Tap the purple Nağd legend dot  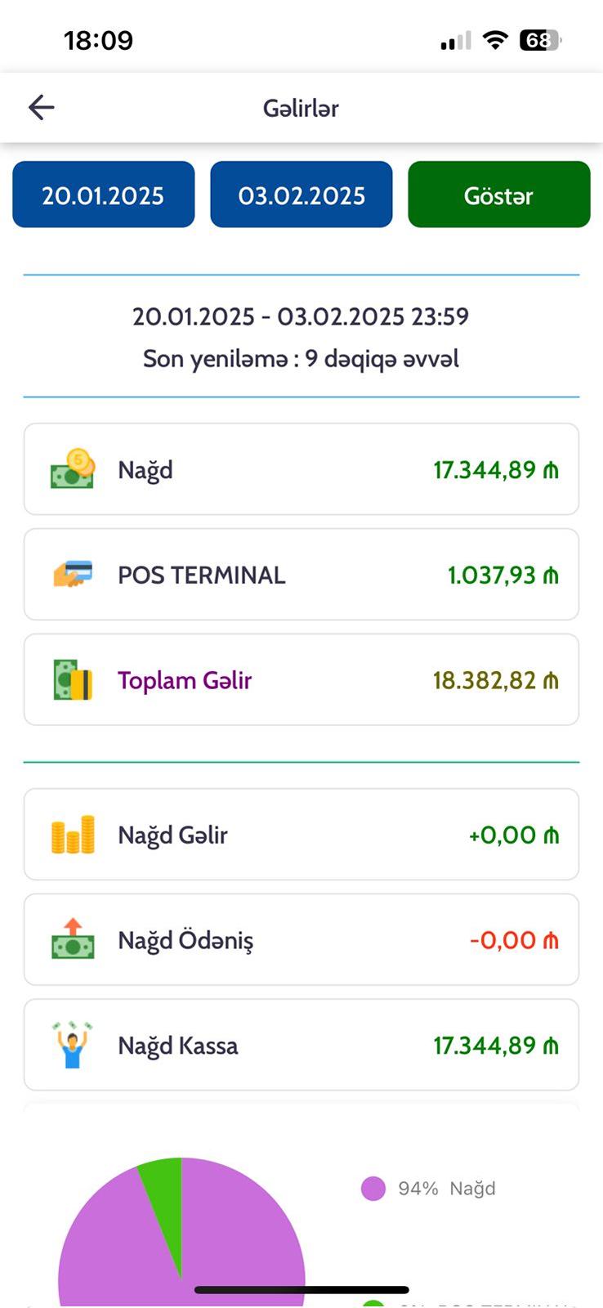(x=373, y=1189)
